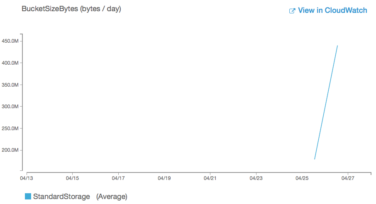
Task: Click the 04/27 date on the axis
Action: tap(348, 178)
